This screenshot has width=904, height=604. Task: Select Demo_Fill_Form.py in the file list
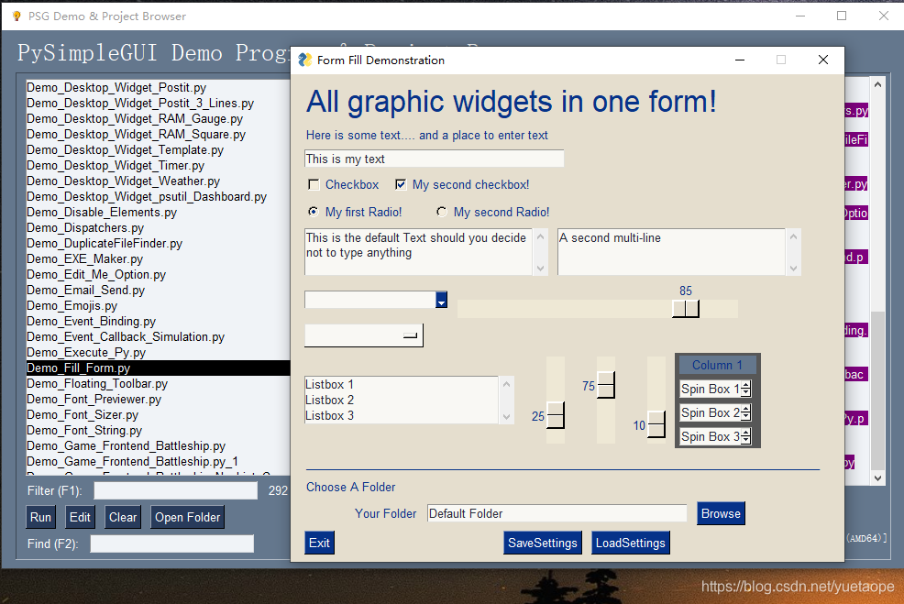(x=158, y=368)
